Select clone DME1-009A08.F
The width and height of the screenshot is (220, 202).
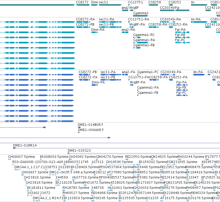point(91,130)
